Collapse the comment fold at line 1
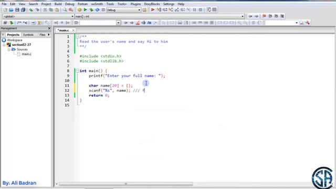336x189 pixels. [77, 37]
